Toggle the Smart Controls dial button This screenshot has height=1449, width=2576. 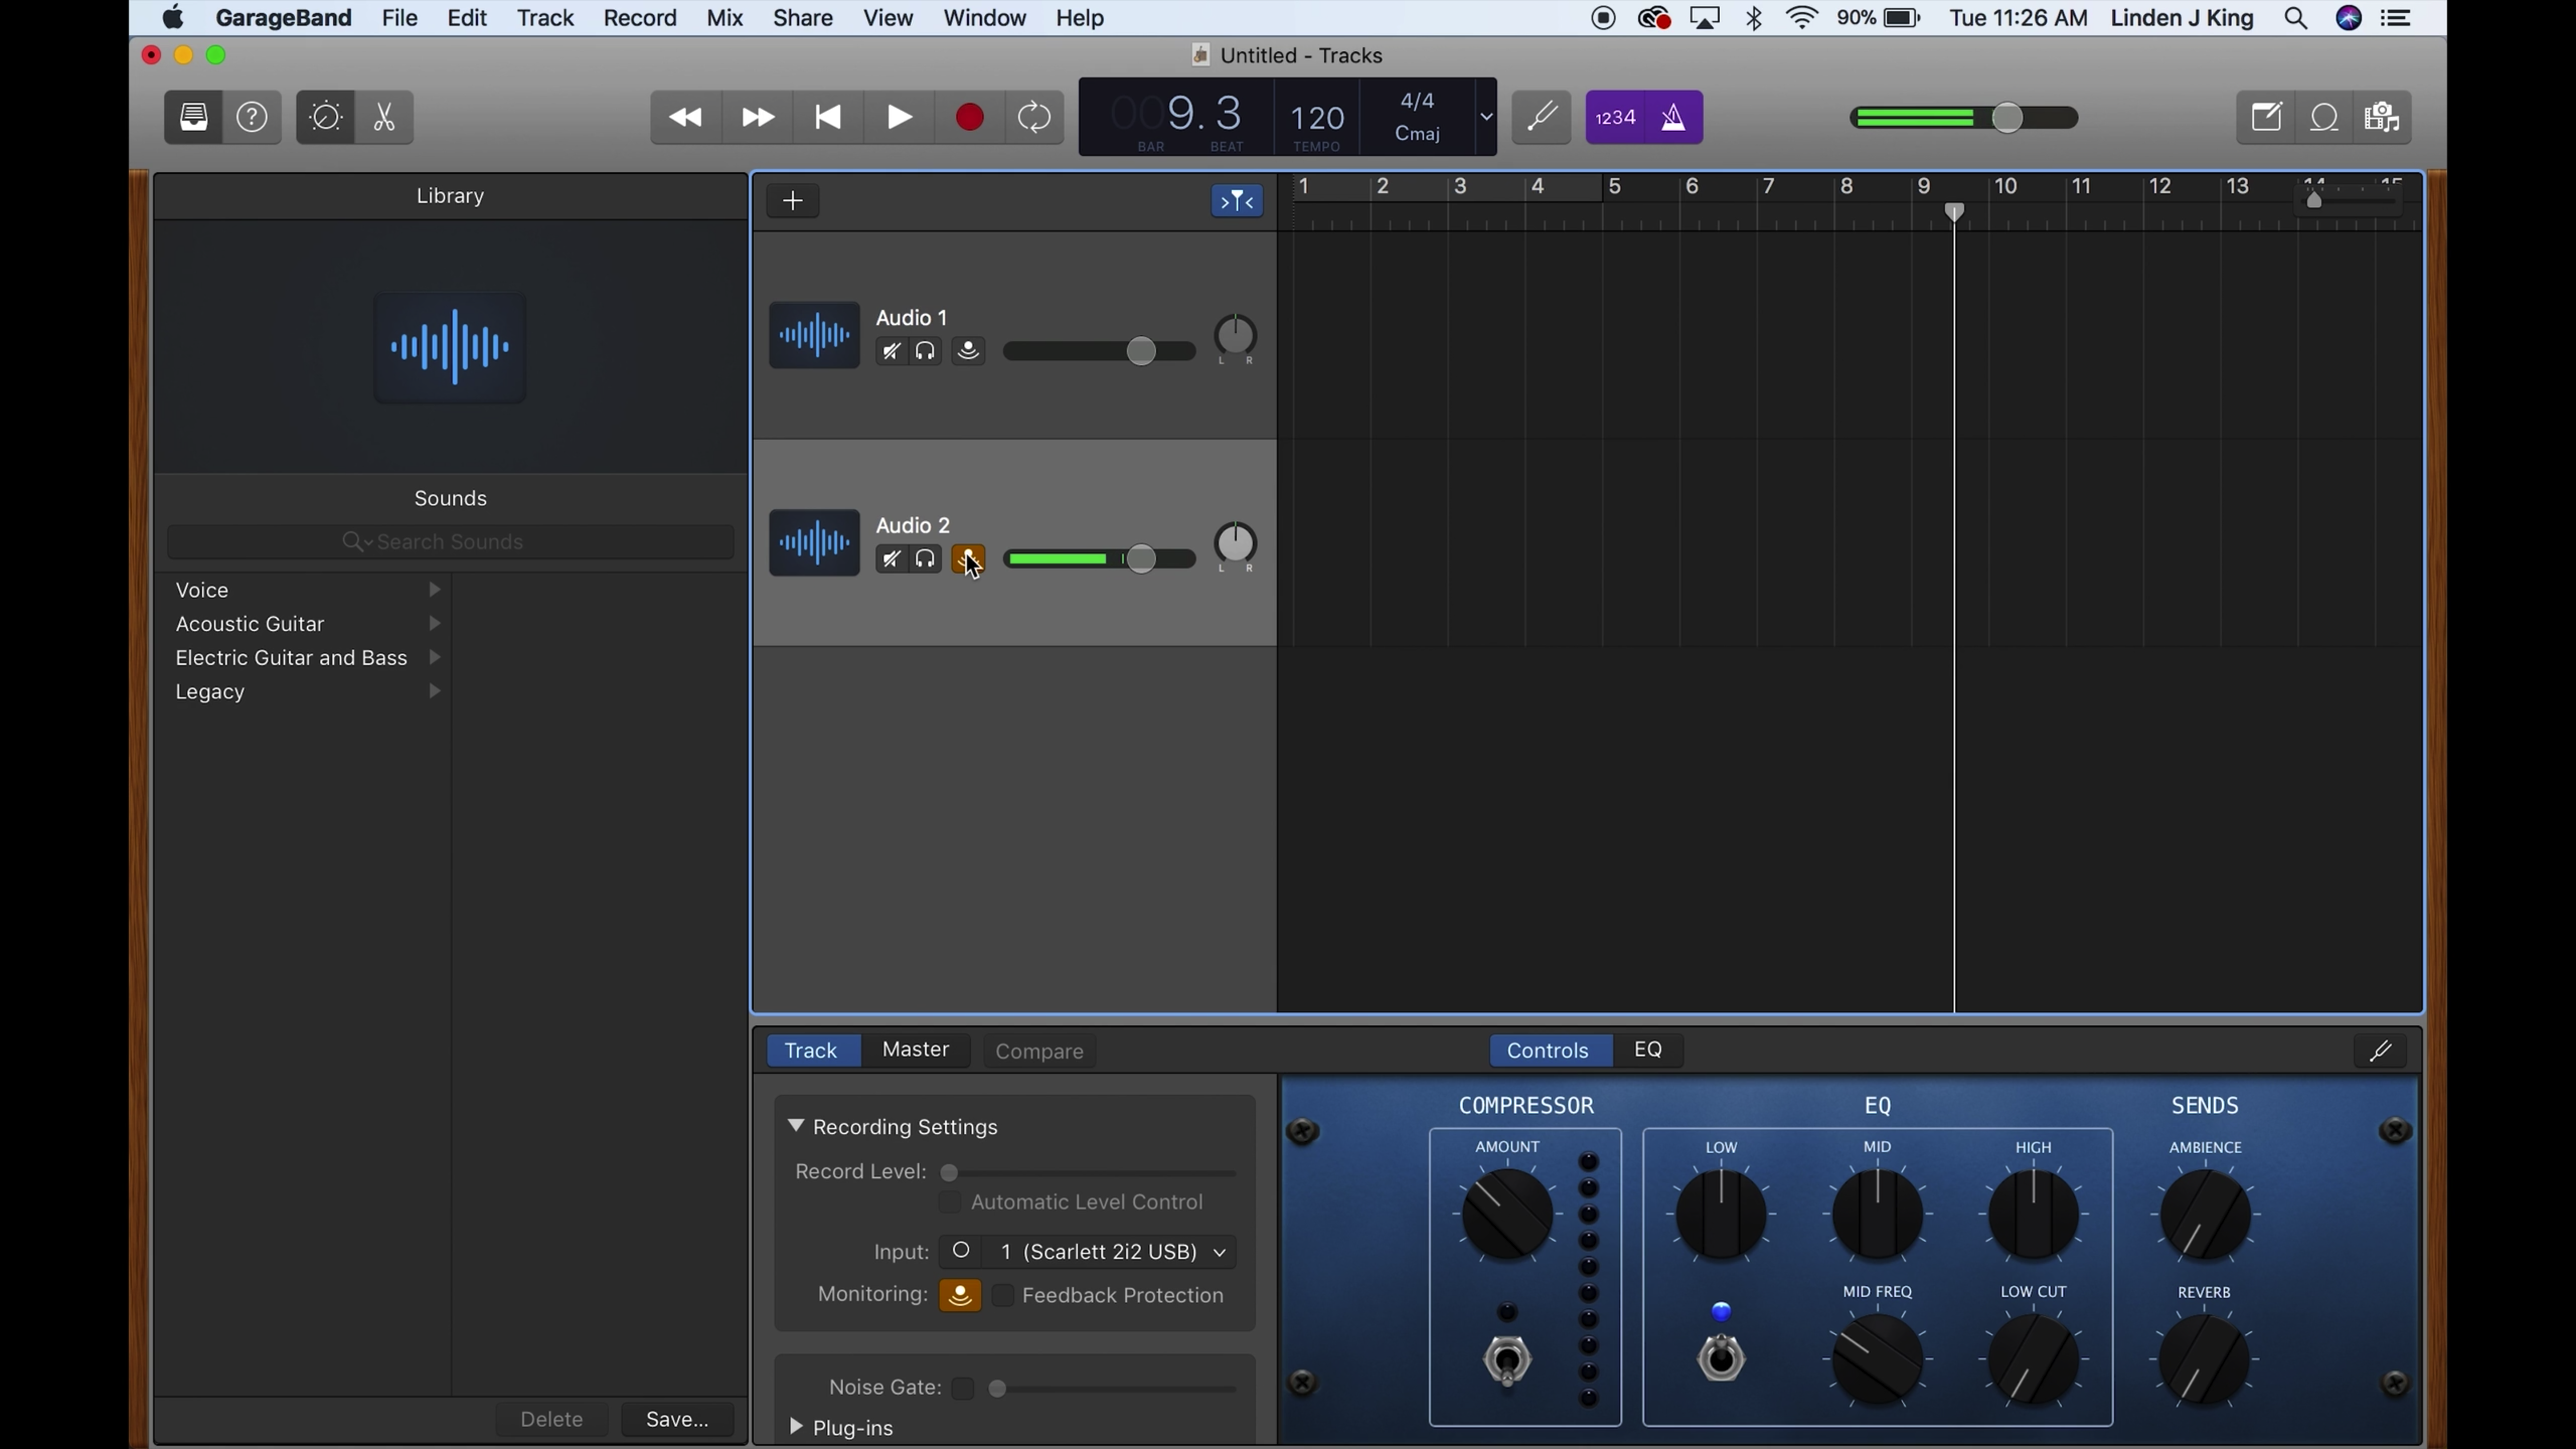click(x=326, y=118)
